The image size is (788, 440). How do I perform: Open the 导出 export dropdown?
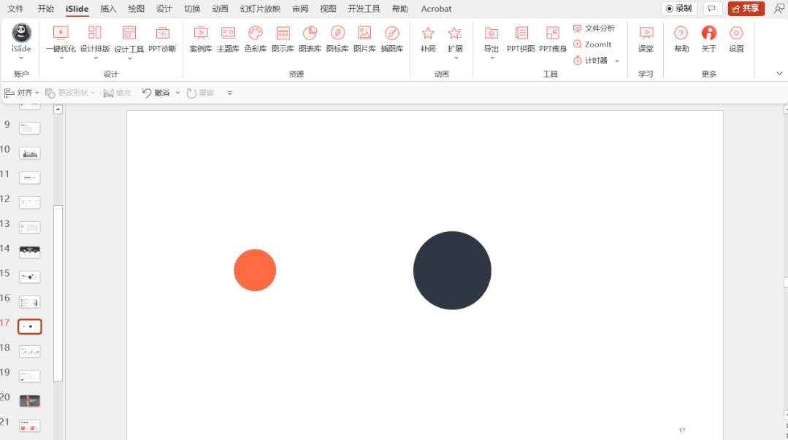click(491, 58)
